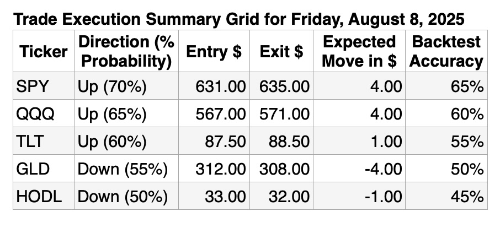This screenshot has height=228, width=500.
Task: Click GLD expected move -4.00 cell
Action: pyautogui.click(x=359, y=169)
